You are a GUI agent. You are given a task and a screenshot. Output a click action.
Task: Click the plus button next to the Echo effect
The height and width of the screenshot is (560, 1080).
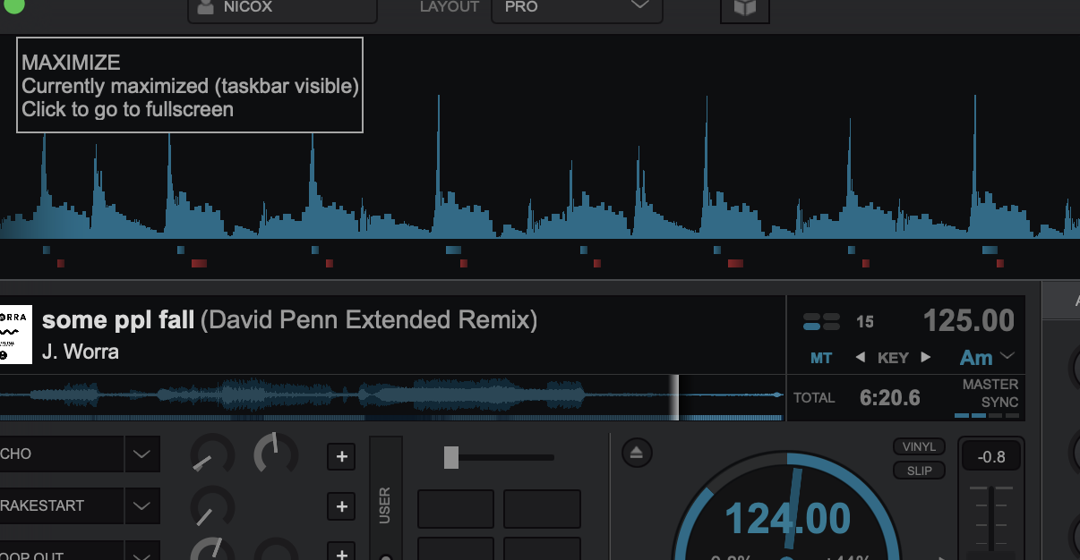[341, 457]
